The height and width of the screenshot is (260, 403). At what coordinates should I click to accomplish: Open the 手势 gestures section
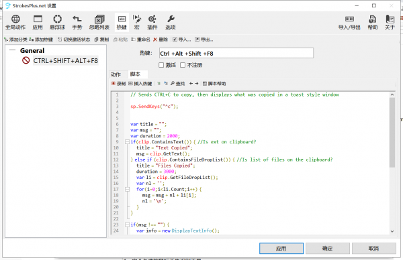77,22
